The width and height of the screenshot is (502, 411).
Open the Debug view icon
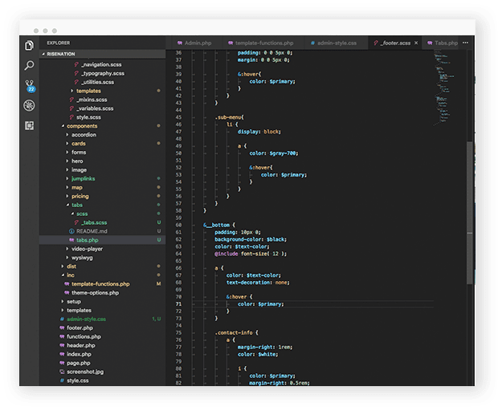click(x=29, y=105)
